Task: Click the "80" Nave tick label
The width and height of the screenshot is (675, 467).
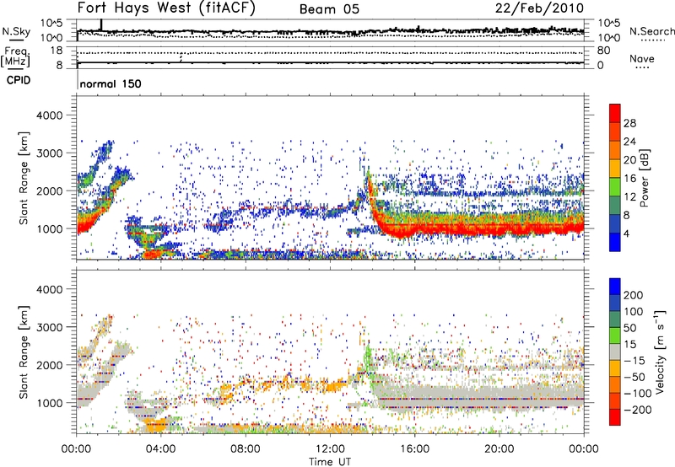Action: pyautogui.click(x=603, y=51)
